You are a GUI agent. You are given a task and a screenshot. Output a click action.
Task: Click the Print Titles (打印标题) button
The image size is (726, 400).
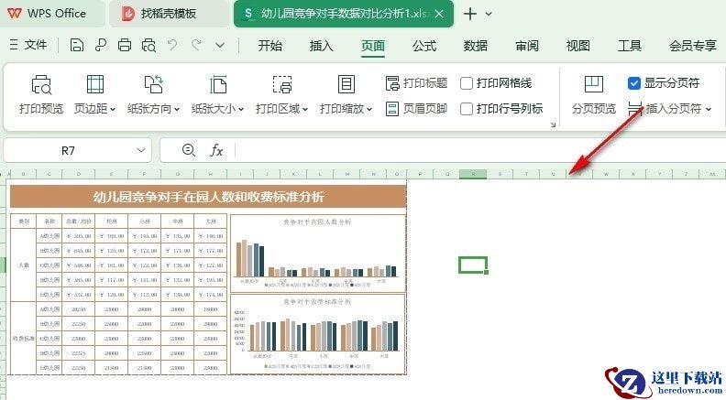click(416, 83)
